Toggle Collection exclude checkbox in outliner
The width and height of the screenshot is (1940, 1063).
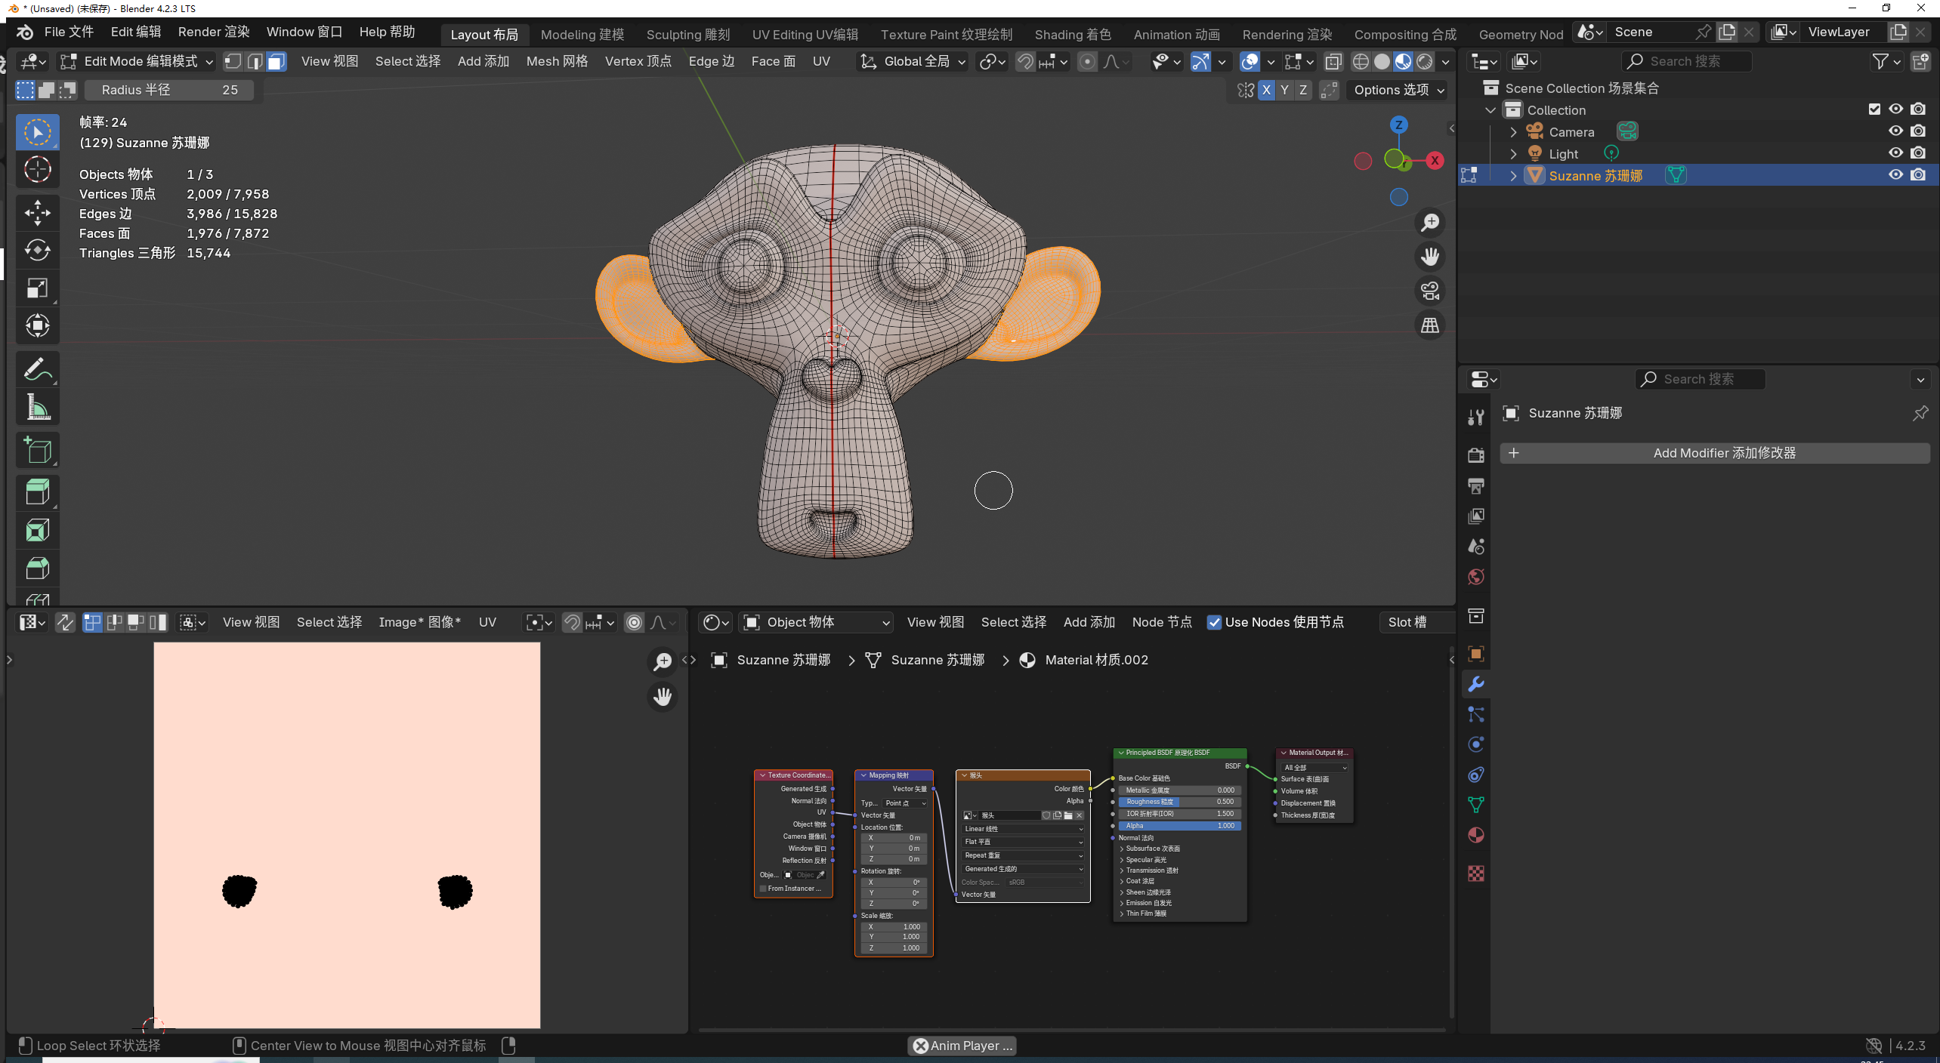tap(1874, 109)
